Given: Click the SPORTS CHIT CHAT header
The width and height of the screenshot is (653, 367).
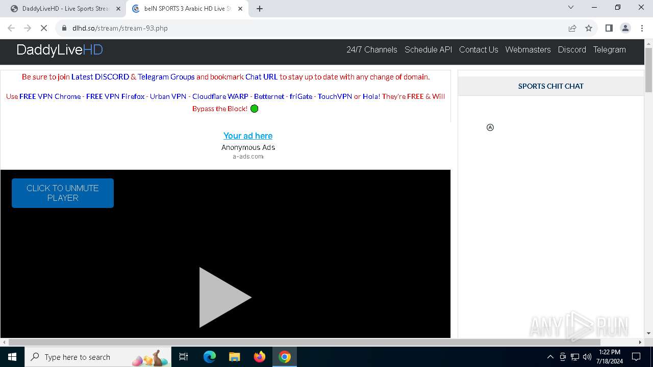Looking at the screenshot, I should click(551, 86).
